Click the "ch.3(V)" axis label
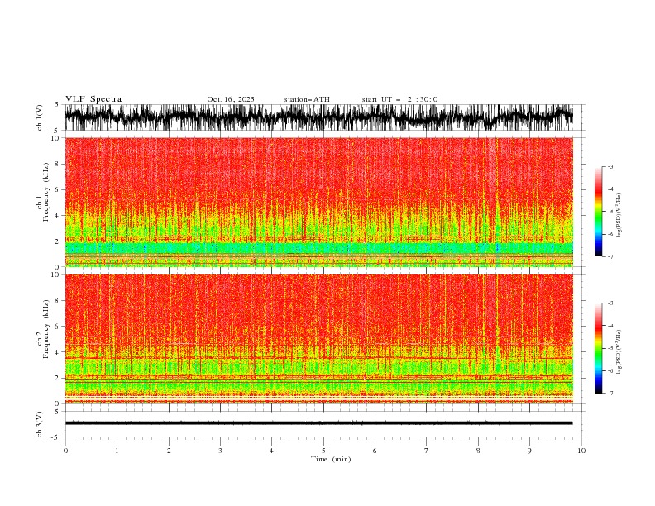The image size is (655, 506). point(40,424)
